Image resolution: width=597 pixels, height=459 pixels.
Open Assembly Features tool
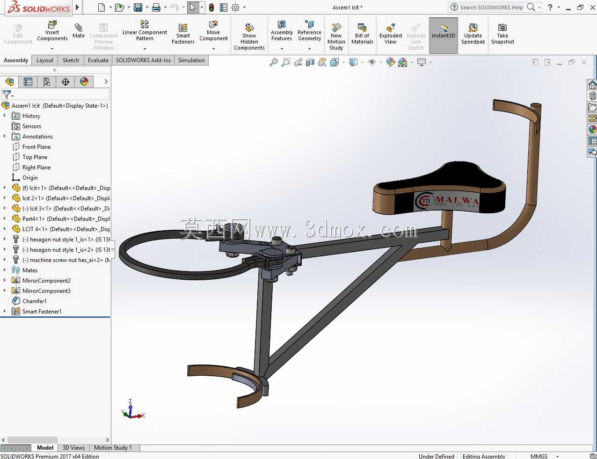[282, 31]
